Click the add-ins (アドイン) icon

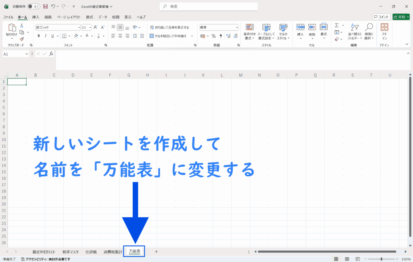pos(384,31)
